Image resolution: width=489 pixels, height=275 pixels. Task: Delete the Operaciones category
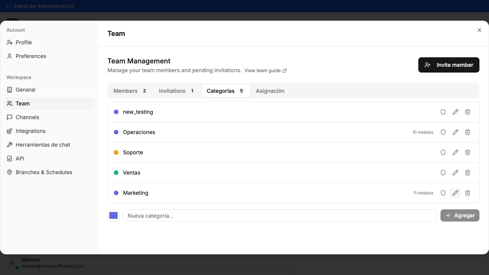(468, 132)
